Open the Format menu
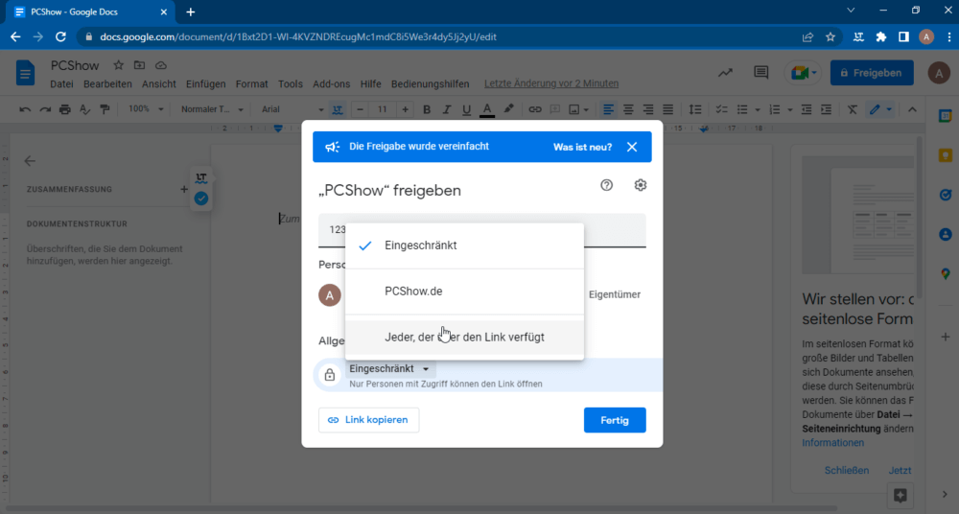Viewport: 959px width, 514px height. pyautogui.click(x=251, y=83)
